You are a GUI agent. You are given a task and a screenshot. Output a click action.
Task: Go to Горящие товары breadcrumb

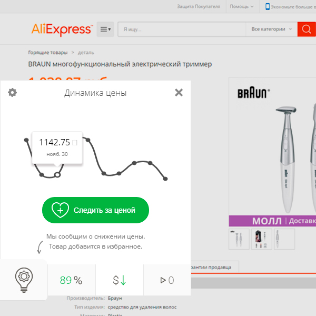tap(48, 53)
